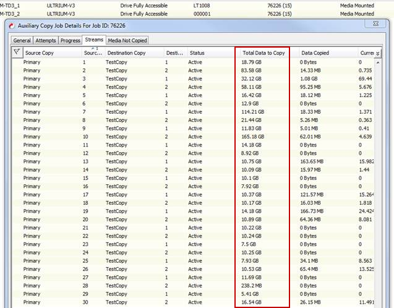Screen dimensions: 394x308
Task: Click the filter funnel icon in table header
Action: point(17,53)
